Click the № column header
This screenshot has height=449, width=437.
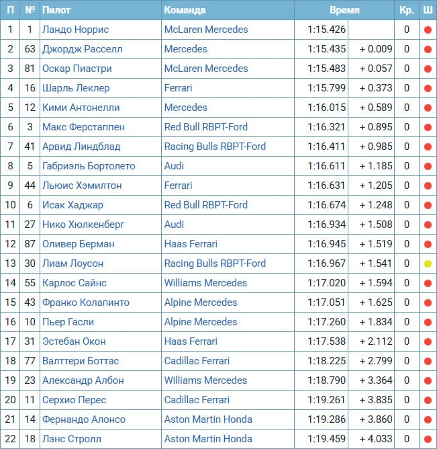[30, 10]
